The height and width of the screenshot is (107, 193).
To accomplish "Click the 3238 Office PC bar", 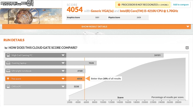I will pyautogui.click(x=74, y=86).
